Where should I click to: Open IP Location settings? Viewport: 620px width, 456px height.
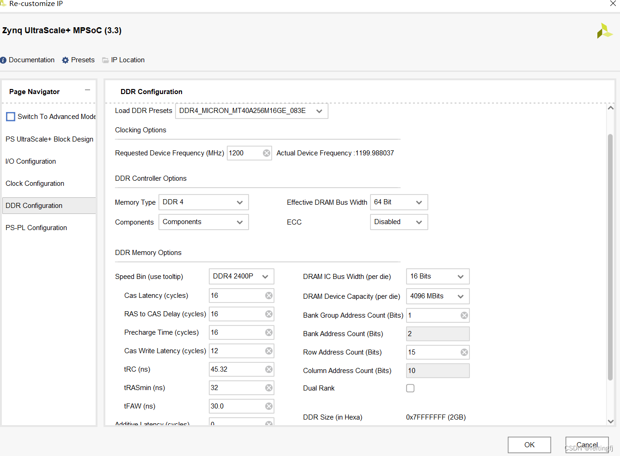pyautogui.click(x=128, y=60)
